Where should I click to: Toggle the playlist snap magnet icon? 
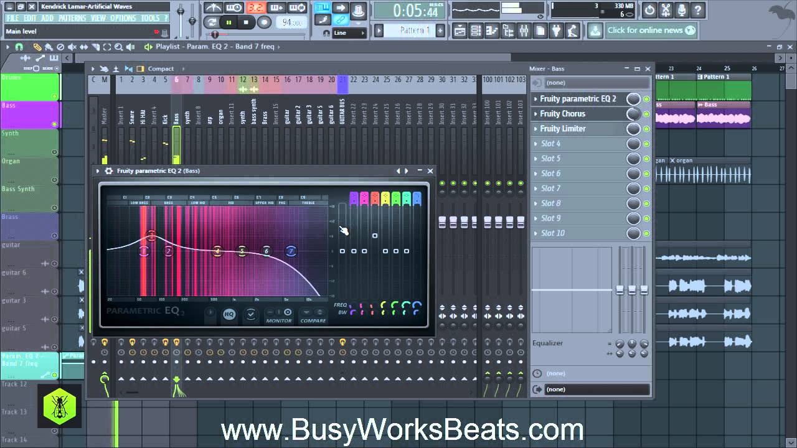click(x=19, y=47)
